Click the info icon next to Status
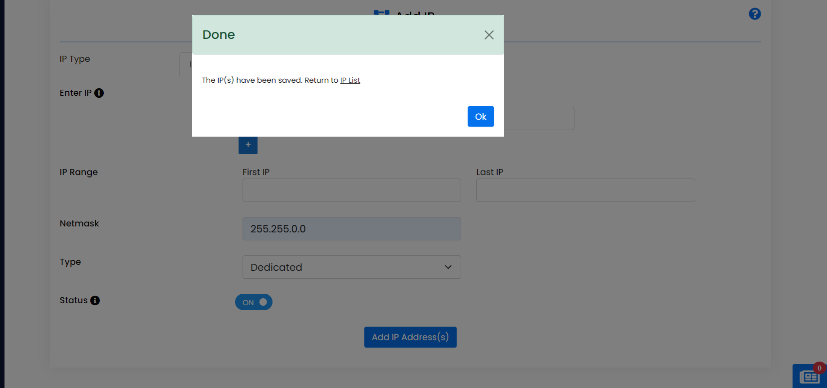Image resolution: width=827 pixels, height=388 pixels. 95,300
